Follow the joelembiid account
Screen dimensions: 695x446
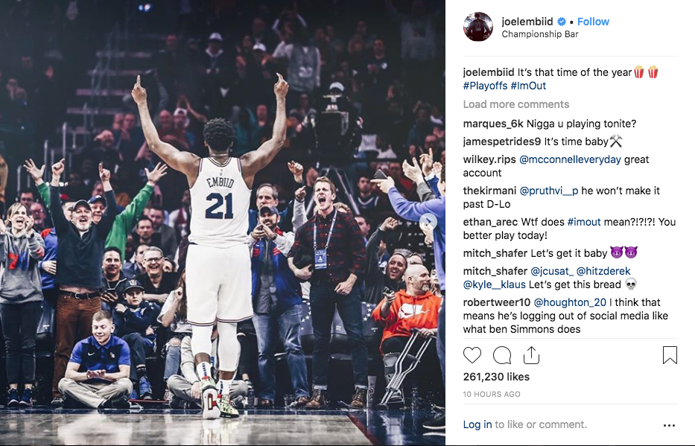pyautogui.click(x=593, y=22)
